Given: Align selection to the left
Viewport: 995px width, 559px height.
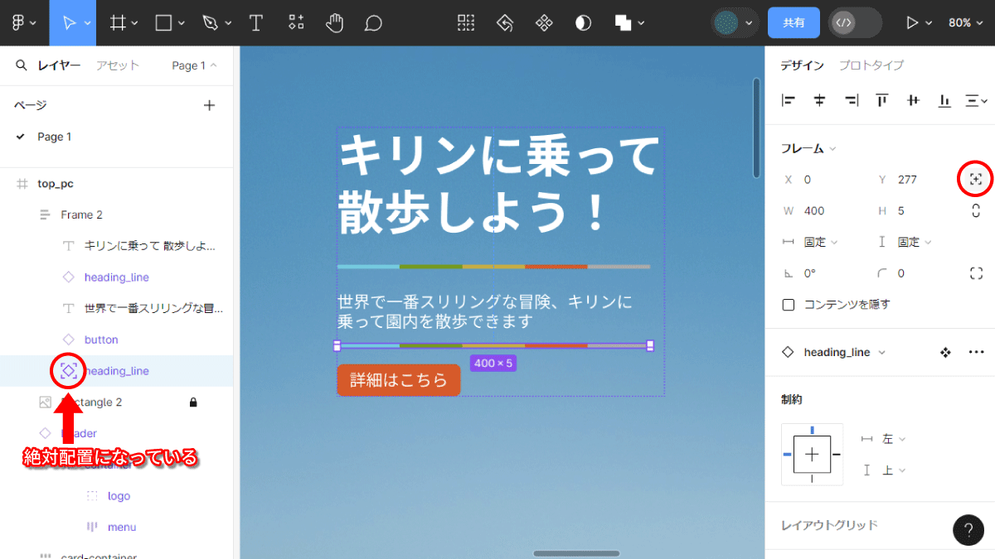Looking at the screenshot, I should (x=789, y=100).
